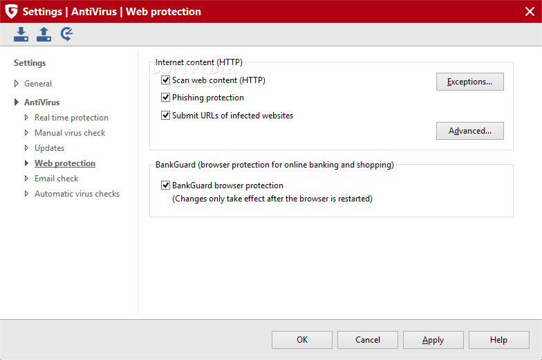Viewport: 542px width, 360px height.
Task: Open the Updates settings page
Action: [49, 148]
